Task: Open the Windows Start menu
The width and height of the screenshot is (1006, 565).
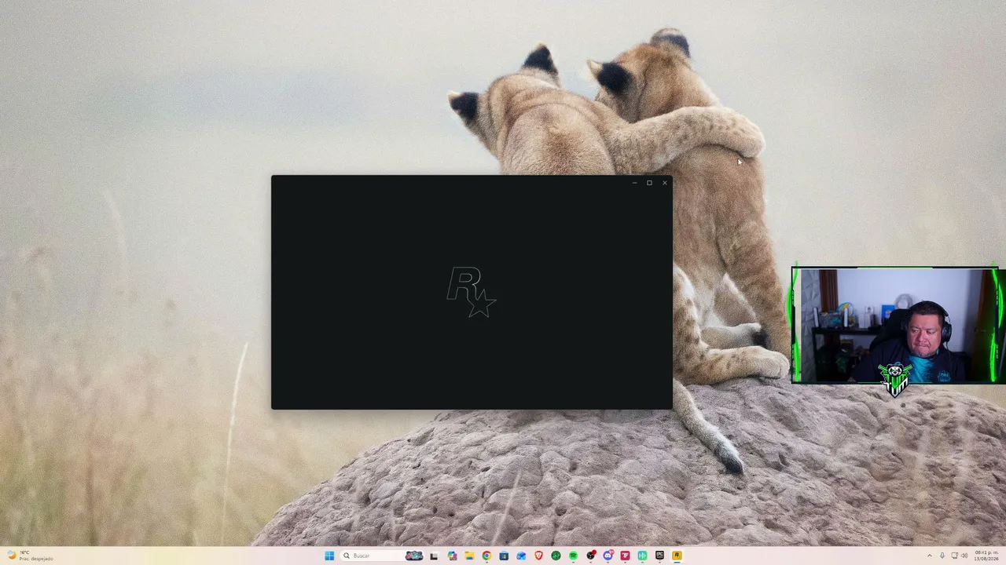Action: 329,556
